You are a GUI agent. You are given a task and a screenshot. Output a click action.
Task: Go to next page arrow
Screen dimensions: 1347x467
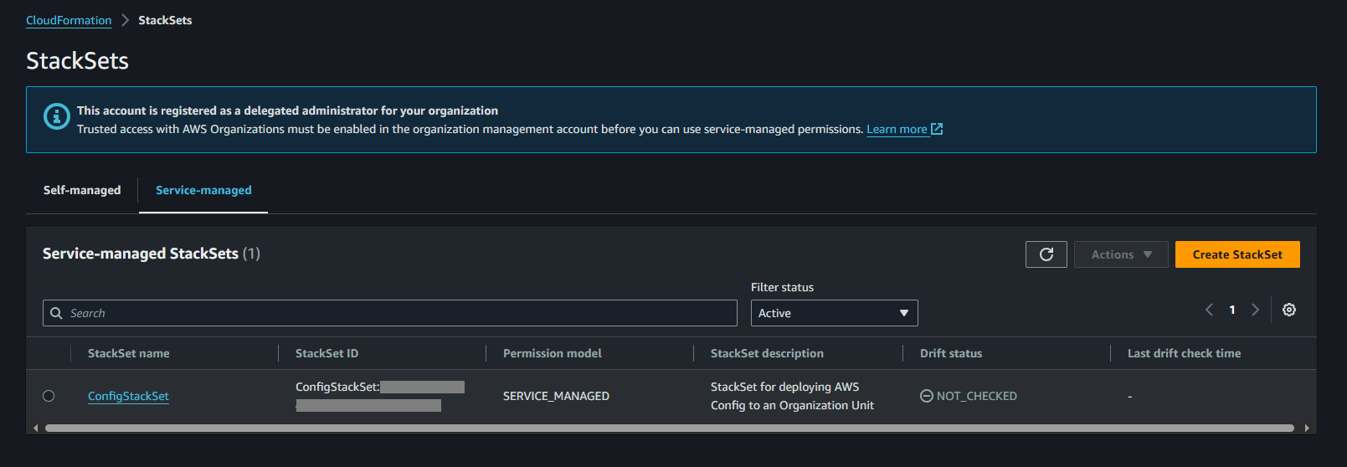click(x=1255, y=310)
